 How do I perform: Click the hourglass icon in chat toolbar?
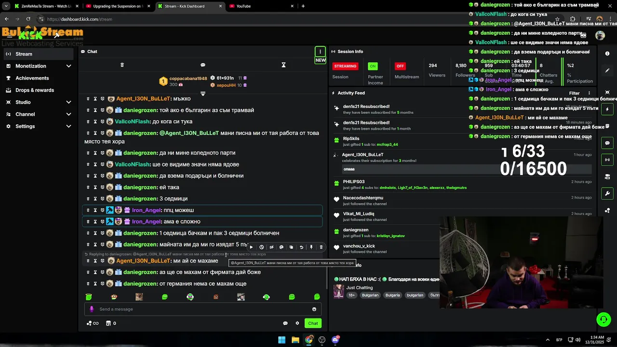click(x=283, y=65)
